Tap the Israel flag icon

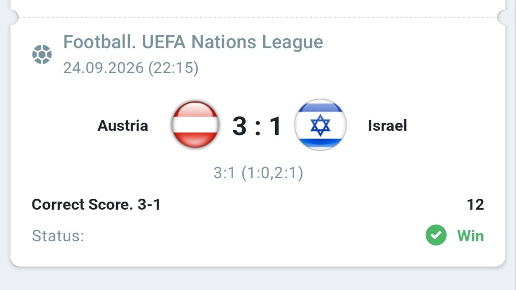[x=320, y=125]
